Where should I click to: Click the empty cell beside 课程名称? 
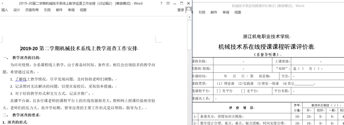click(243, 62)
